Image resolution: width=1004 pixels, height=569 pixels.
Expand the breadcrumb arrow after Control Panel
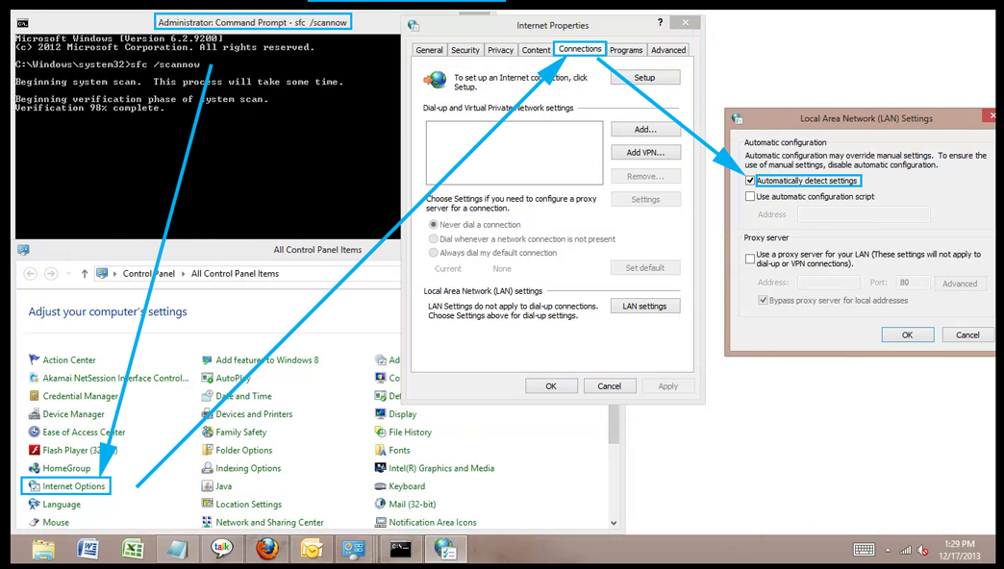pyautogui.click(x=183, y=273)
